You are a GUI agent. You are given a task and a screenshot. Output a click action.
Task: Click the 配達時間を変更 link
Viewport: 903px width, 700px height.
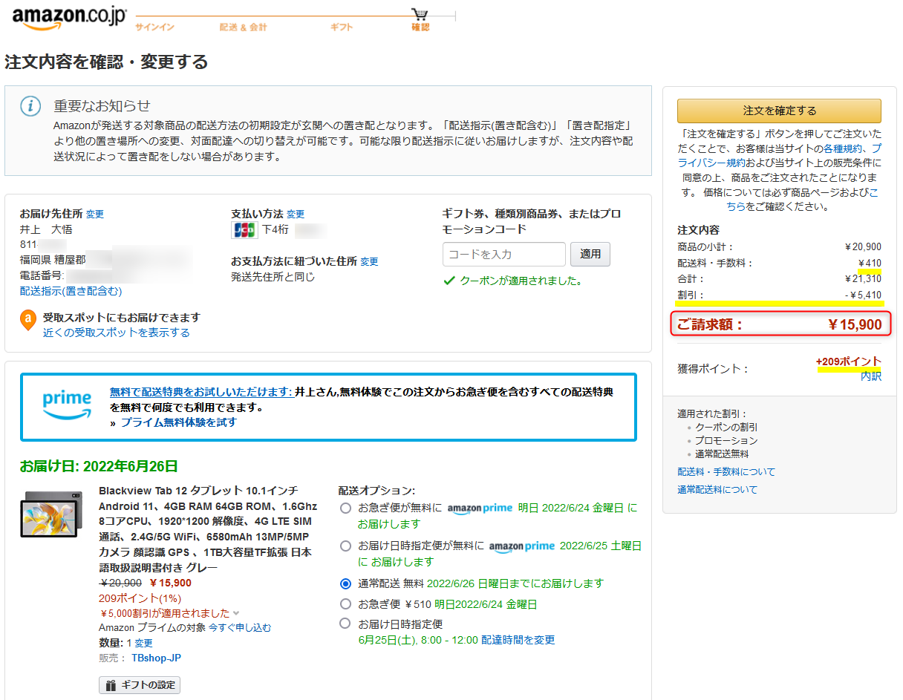[518, 640]
